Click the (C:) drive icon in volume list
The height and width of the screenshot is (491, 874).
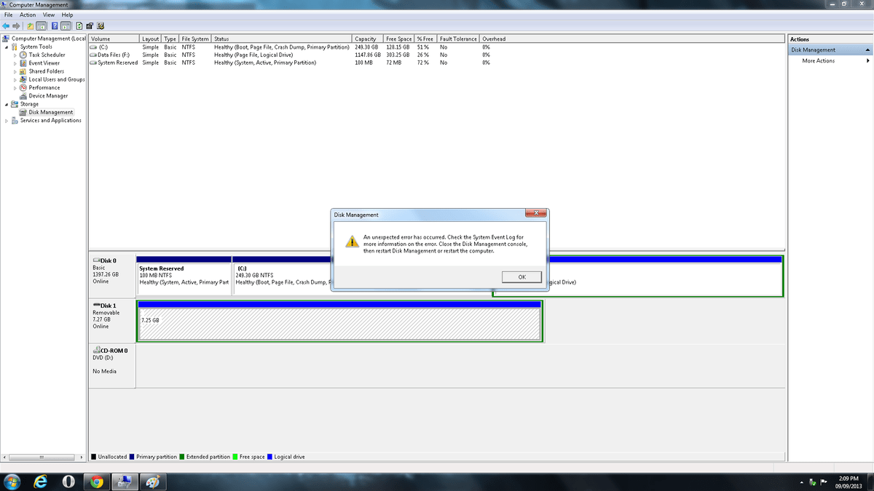pyautogui.click(x=93, y=47)
